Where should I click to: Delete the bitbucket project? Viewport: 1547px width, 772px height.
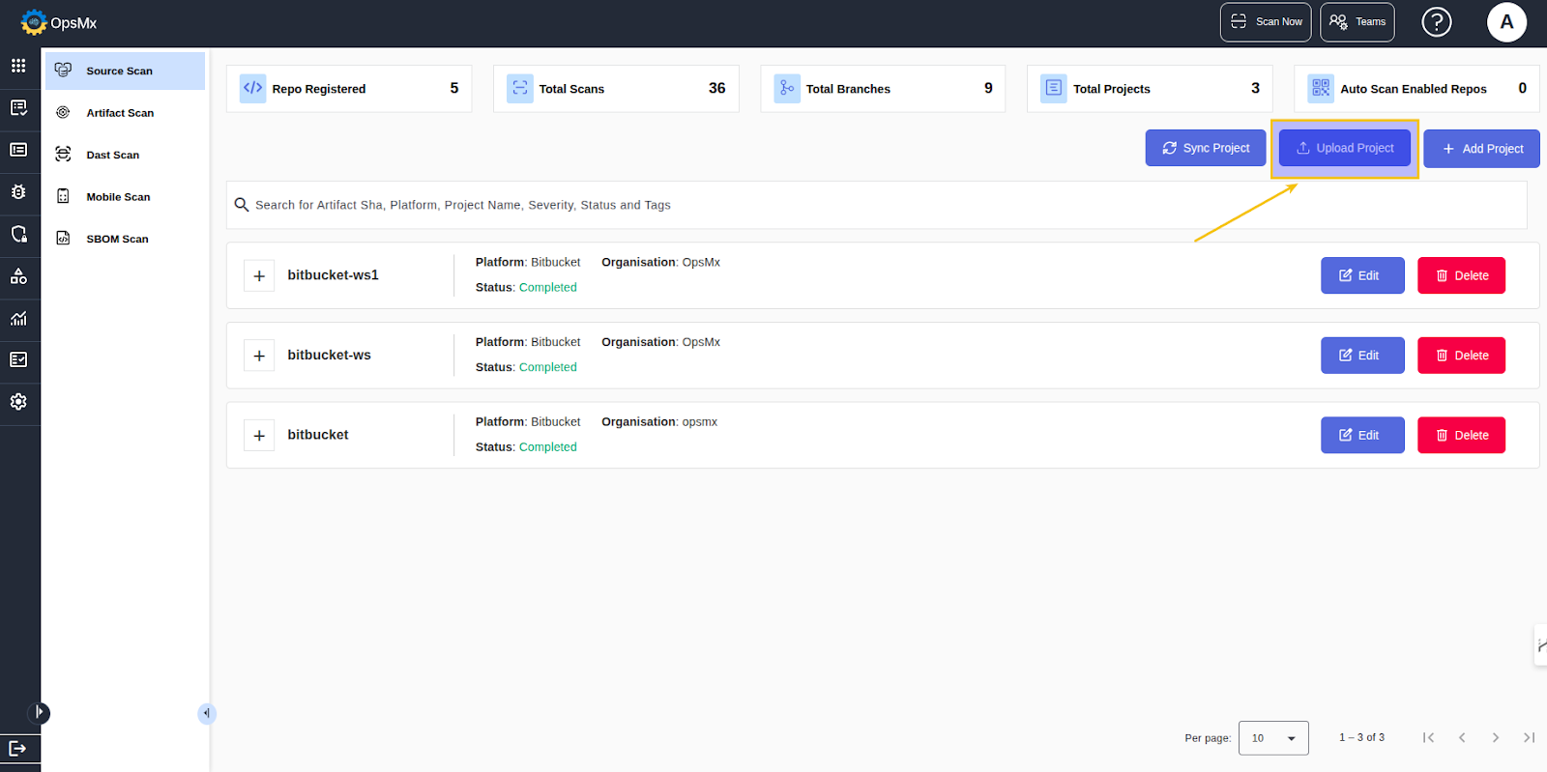click(x=1460, y=436)
